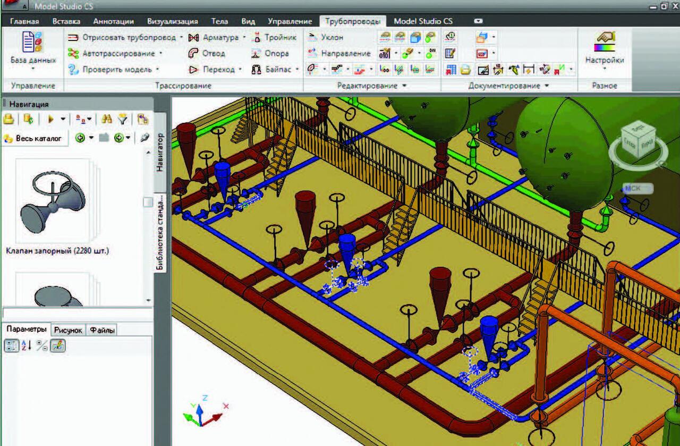680x446 pixels.
Task: Insert an Отвод elbow
Action: (x=207, y=53)
